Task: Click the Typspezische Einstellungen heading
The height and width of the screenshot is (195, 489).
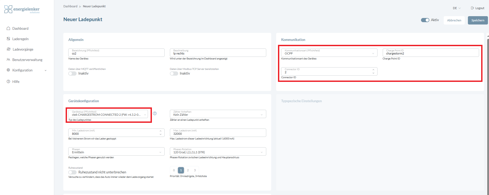Action: point(301,101)
